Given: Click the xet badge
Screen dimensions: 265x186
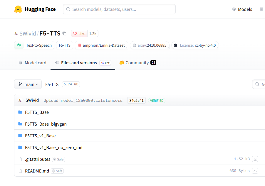Looking at the screenshot, I should click(x=105, y=63).
